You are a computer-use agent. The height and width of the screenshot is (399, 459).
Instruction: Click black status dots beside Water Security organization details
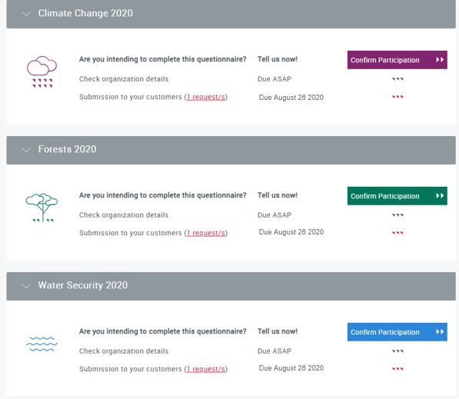coord(397,351)
